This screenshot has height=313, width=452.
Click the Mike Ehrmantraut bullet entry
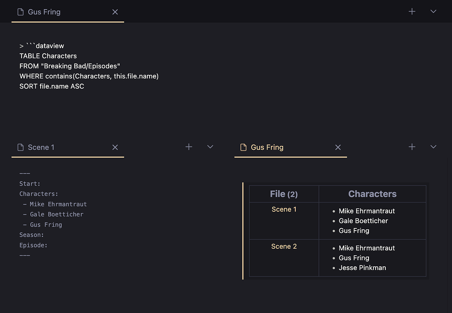coord(366,211)
